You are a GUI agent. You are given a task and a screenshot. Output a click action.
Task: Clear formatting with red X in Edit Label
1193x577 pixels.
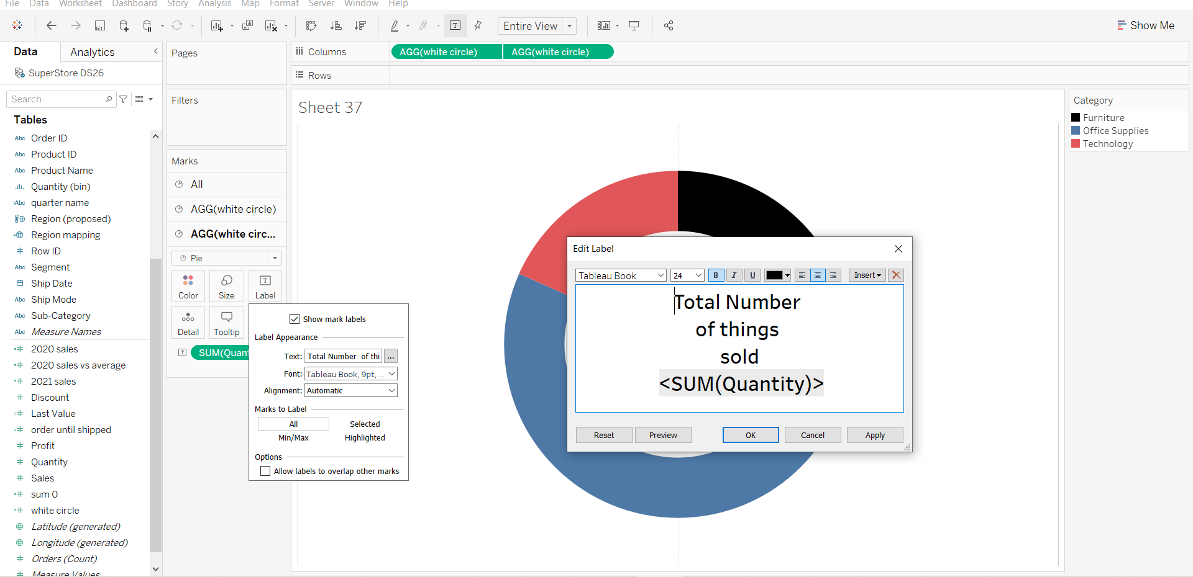pyautogui.click(x=896, y=275)
